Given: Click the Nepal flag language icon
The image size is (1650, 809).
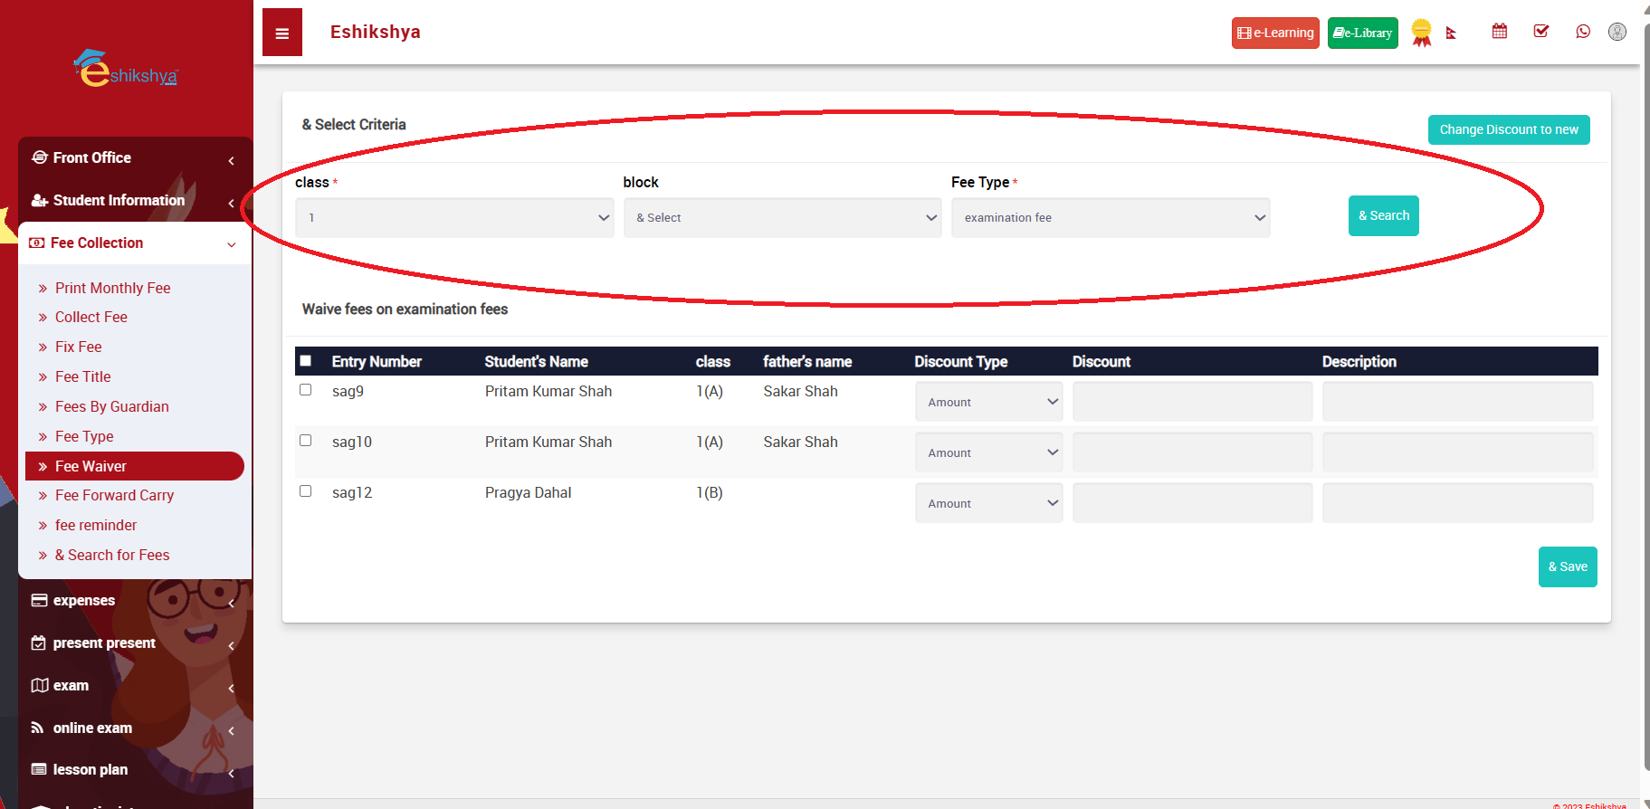Looking at the screenshot, I should (x=1451, y=33).
